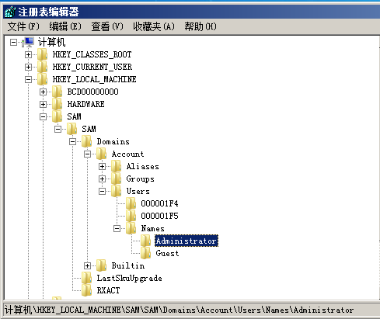
Task: Click the Account folder icon
Action: [102, 154]
